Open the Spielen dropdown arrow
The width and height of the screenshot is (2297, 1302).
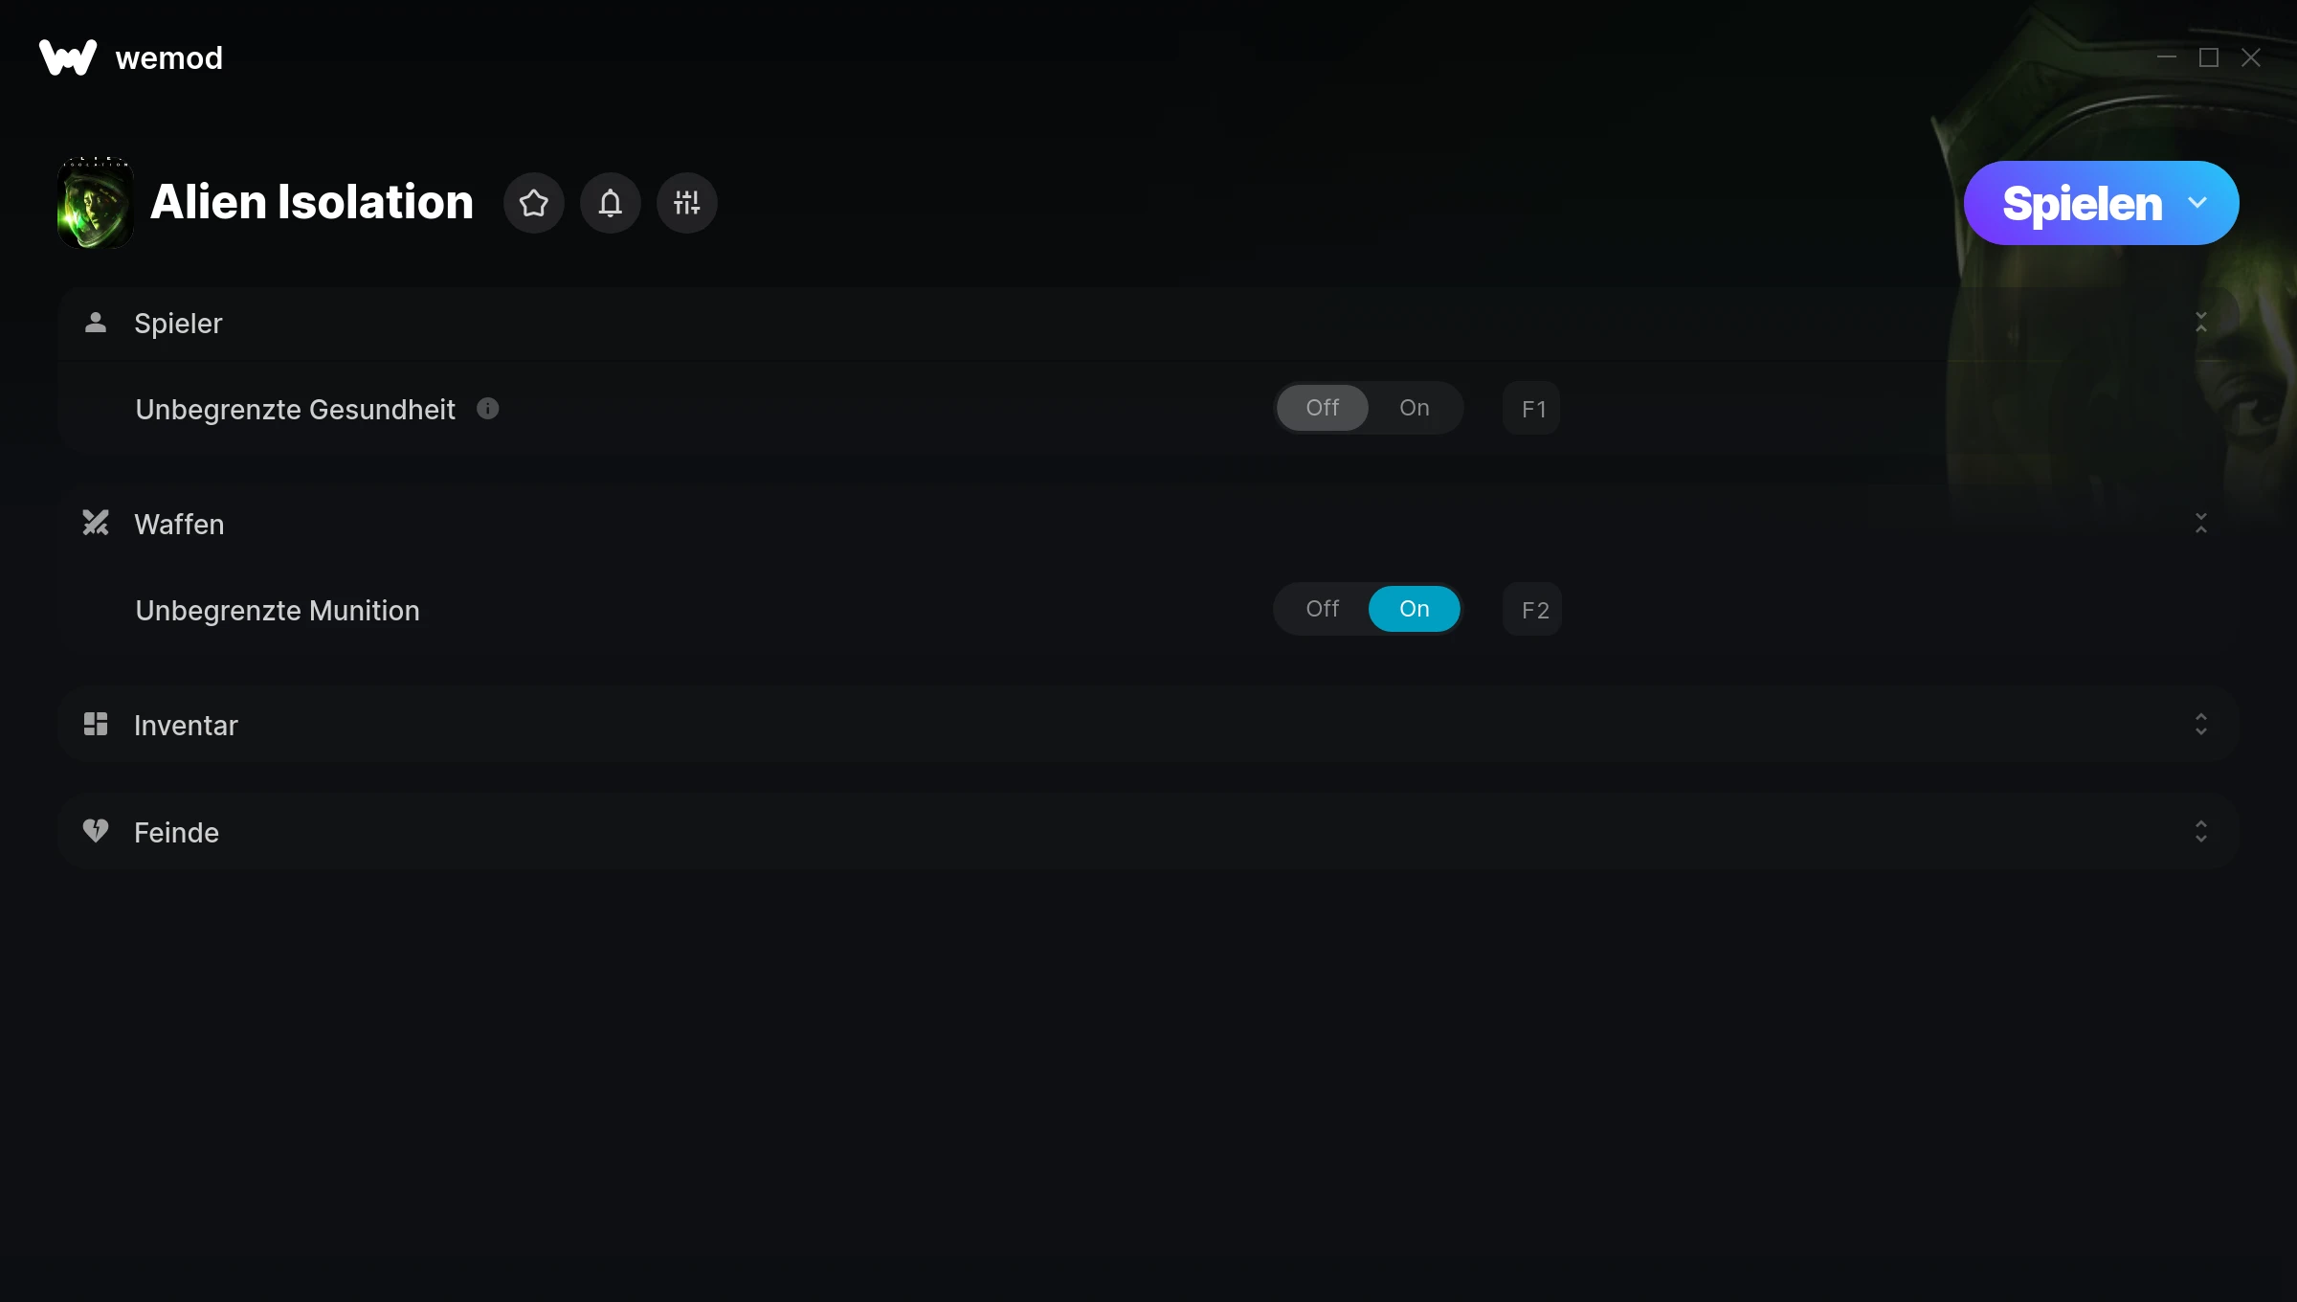tap(2197, 203)
